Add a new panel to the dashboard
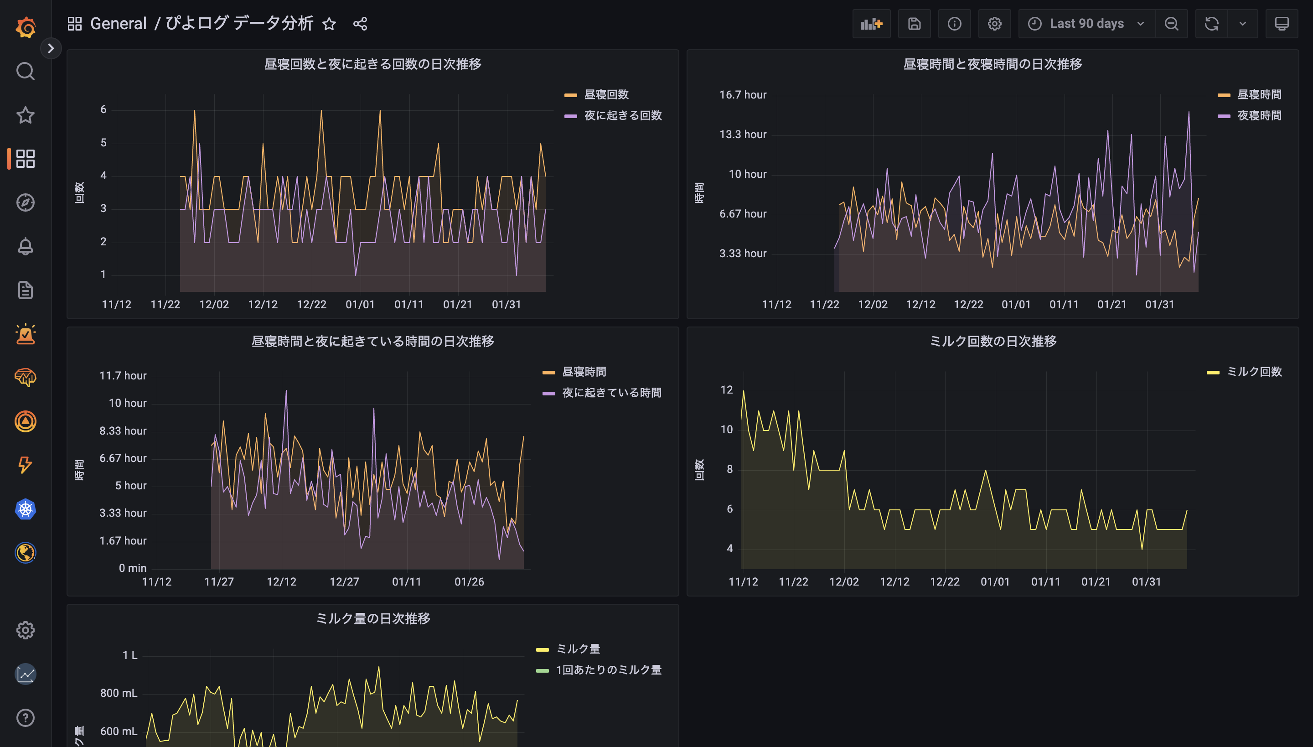The height and width of the screenshot is (747, 1313). 871,24
